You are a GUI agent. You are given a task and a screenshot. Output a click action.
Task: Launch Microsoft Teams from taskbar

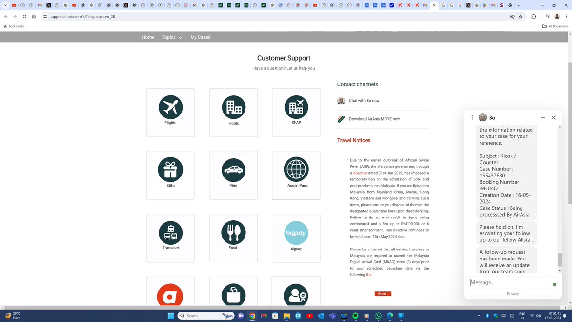click(x=333, y=316)
